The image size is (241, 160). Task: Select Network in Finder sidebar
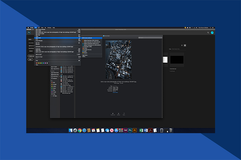click(55, 78)
